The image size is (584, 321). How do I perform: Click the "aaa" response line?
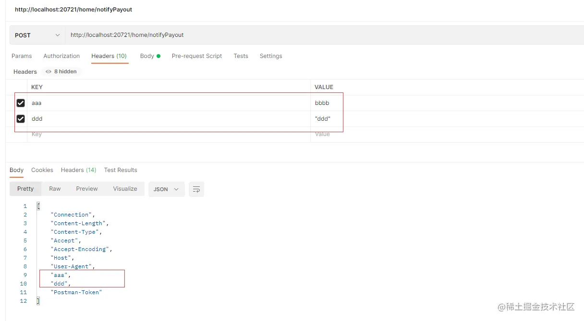[x=61, y=275]
